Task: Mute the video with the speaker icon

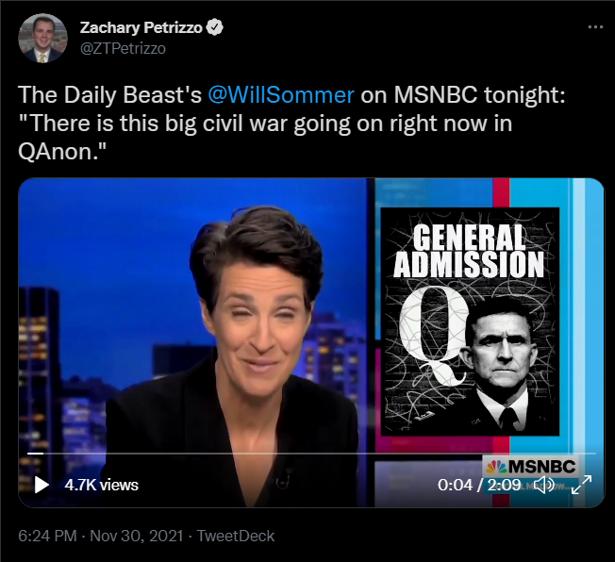Action: [545, 485]
